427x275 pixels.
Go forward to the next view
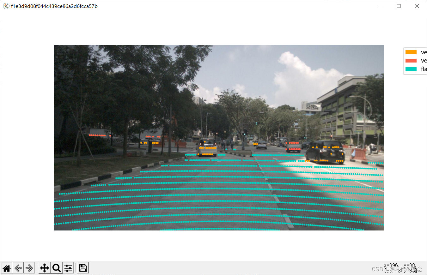29,268
